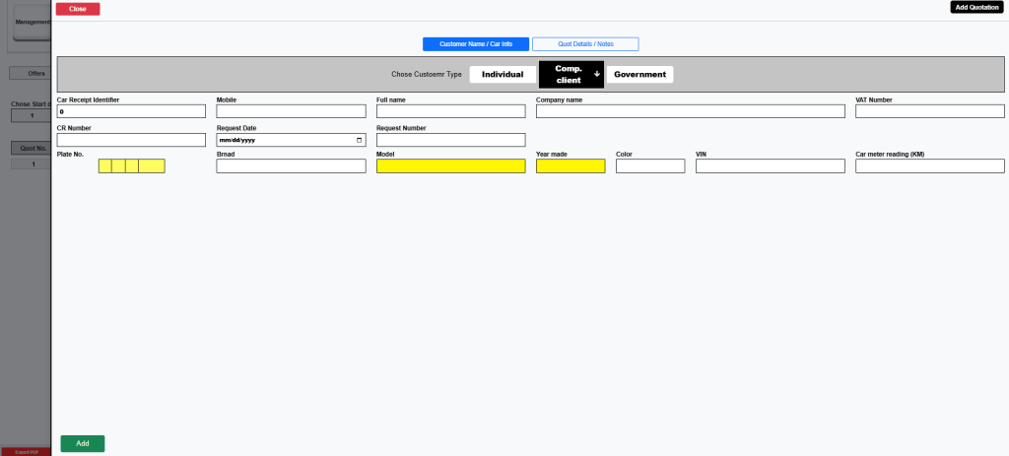
Task: Click the VIN input field
Action: click(771, 165)
